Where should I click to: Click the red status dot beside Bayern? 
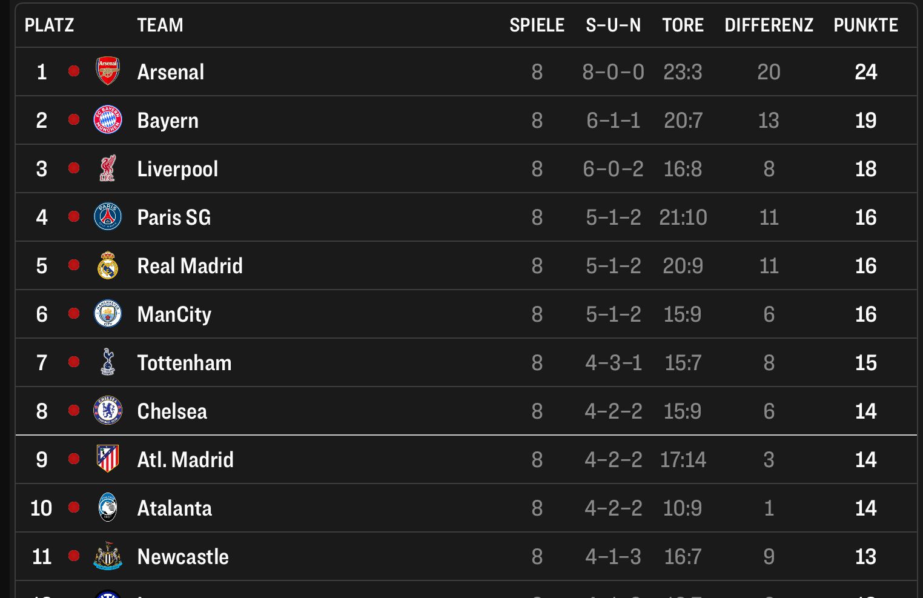point(74,119)
